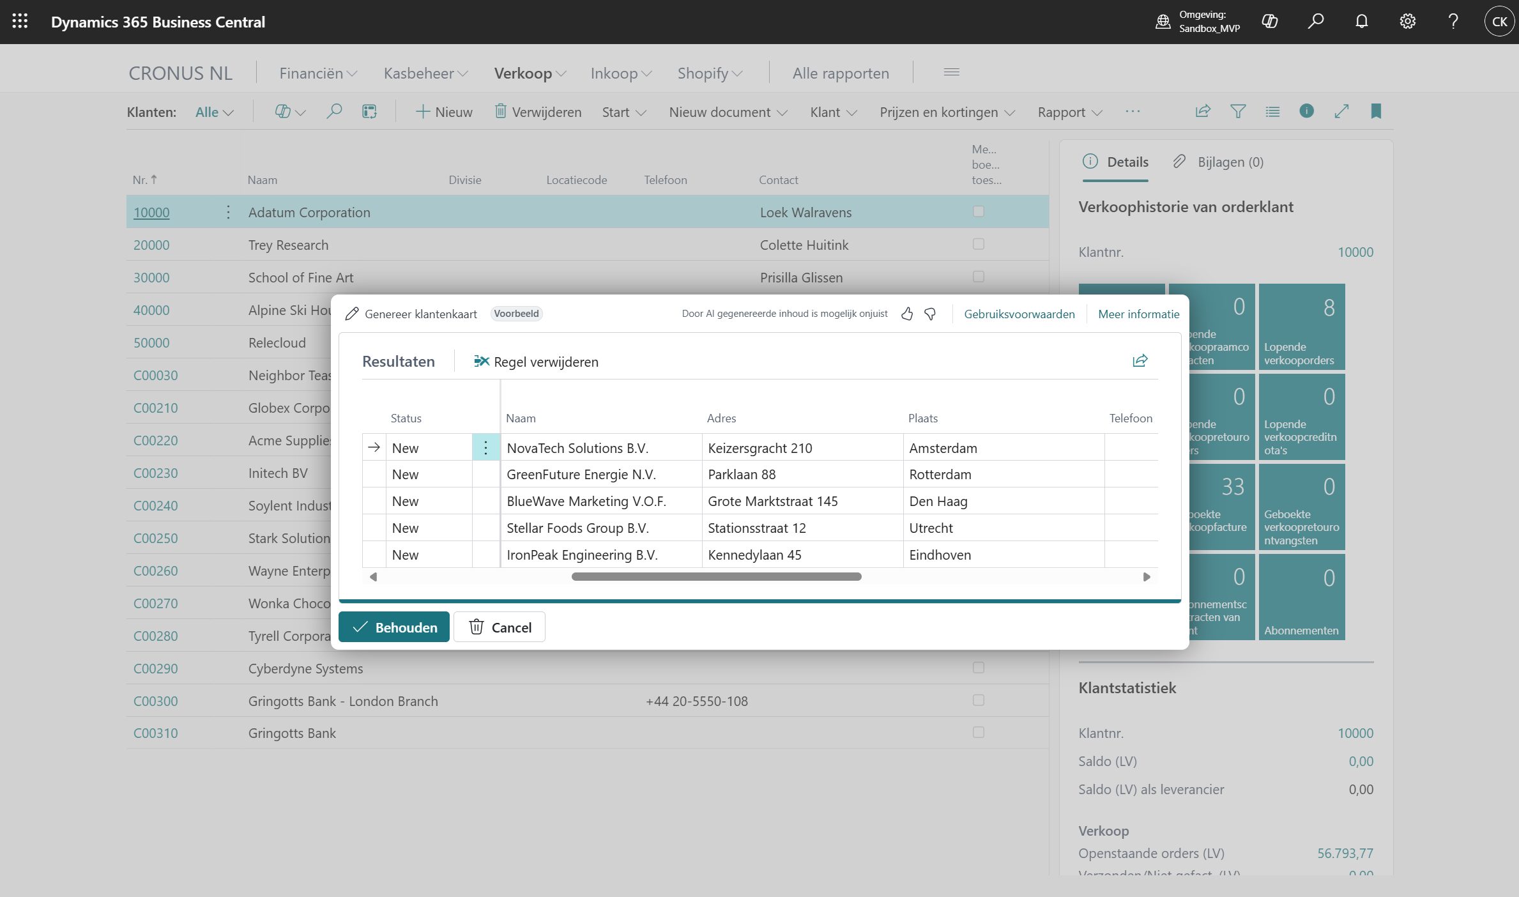Click the share icon in Resultaten section

(x=1140, y=361)
